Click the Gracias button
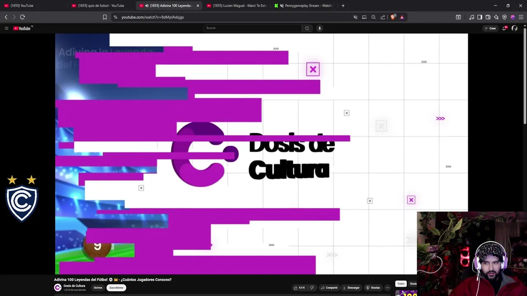 (x=373, y=288)
